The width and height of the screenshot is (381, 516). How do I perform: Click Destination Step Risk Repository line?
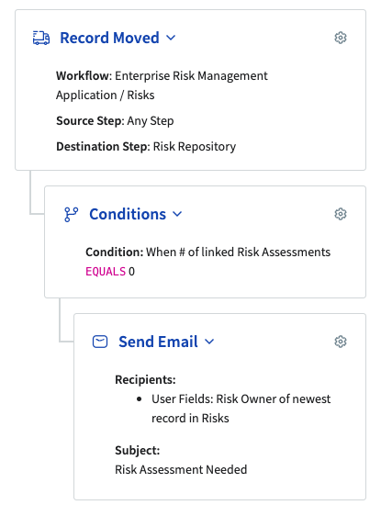point(146,146)
